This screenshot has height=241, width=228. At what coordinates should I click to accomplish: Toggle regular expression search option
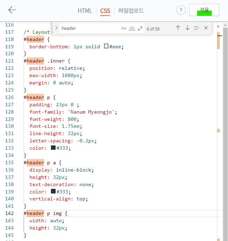[x=141, y=28]
